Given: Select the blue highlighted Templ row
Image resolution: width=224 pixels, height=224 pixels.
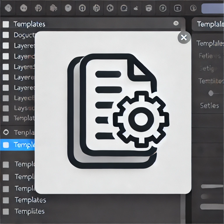Looking at the screenshot, I should click(17, 145).
